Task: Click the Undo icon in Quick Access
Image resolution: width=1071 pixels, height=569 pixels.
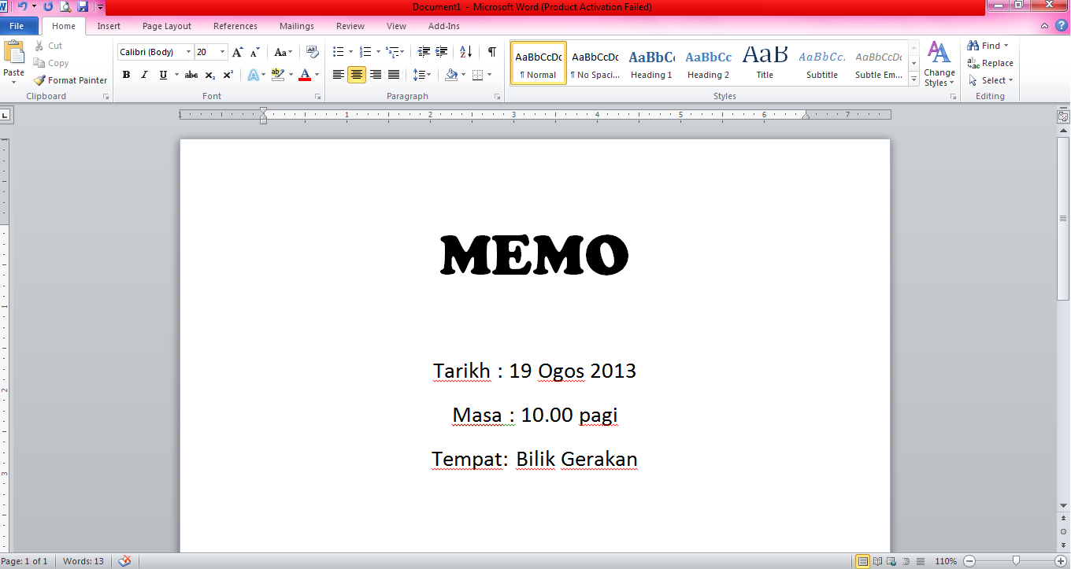Action: [x=23, y=6]
